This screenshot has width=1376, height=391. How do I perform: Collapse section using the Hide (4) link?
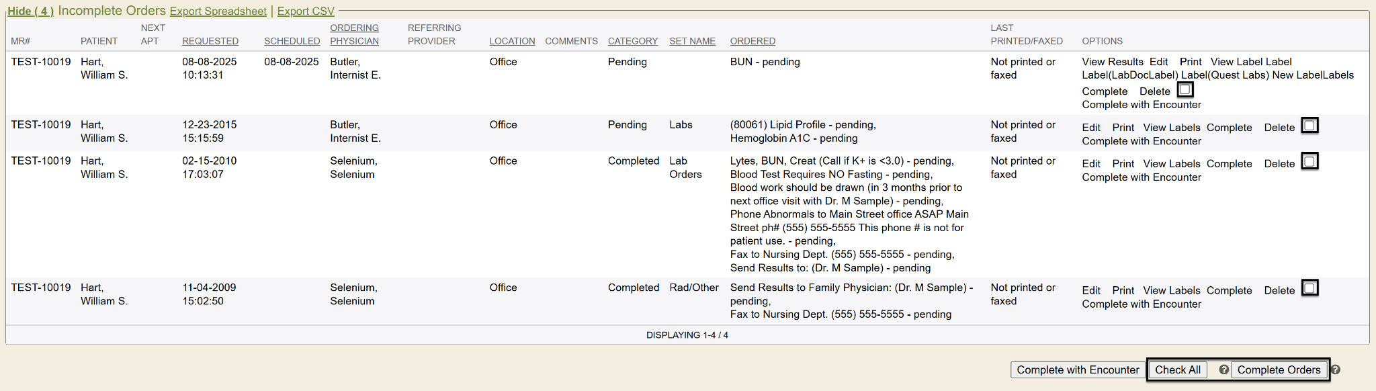tap(30, 11)
